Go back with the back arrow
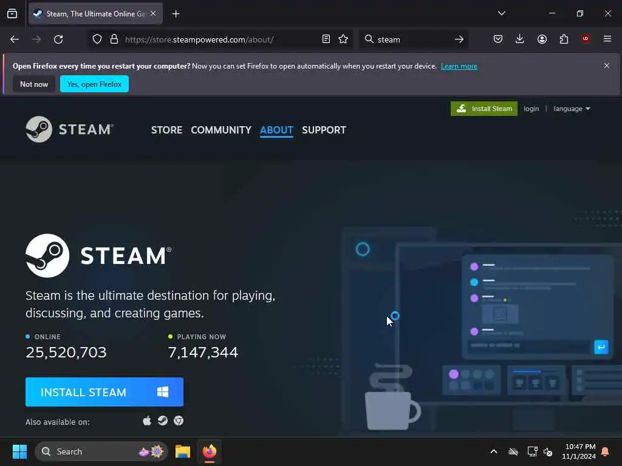The height and width of the screenshot is (466, 622). tap(15, 39)
